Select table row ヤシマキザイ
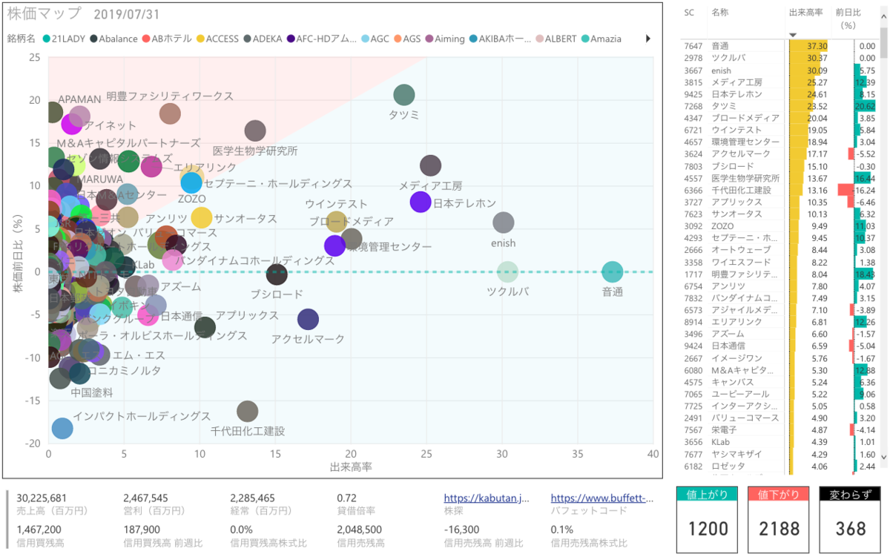The height and width of the screenshot is (557, 890). coord(779,454)
